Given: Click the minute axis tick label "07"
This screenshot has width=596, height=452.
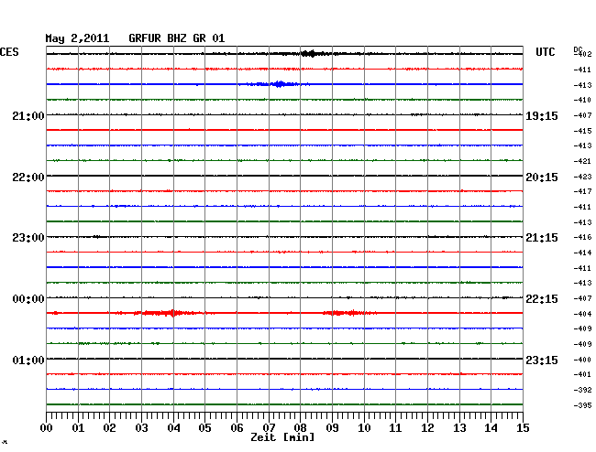Looking at the screenshot, I should [269, 427].
